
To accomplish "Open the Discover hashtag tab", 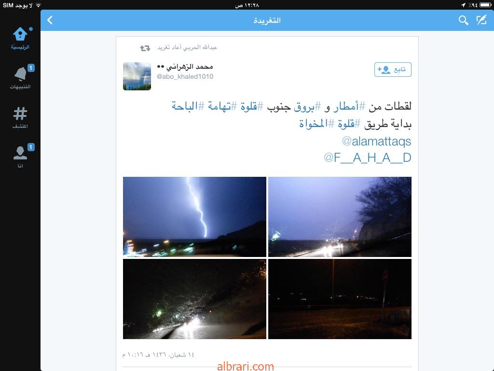I will coord(20,117).
